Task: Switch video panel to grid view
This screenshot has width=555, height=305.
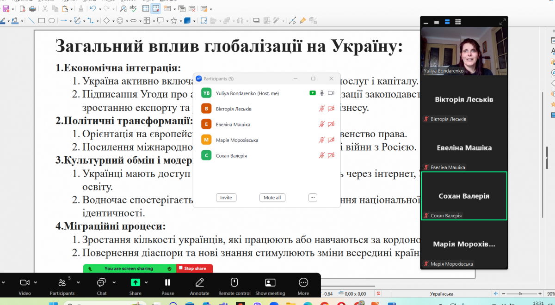Action: click(x=458, y=22)
